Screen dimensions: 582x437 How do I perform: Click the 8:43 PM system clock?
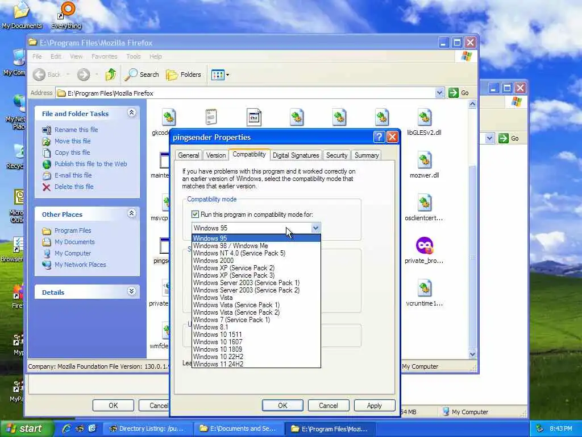click(x=561, y=429)
